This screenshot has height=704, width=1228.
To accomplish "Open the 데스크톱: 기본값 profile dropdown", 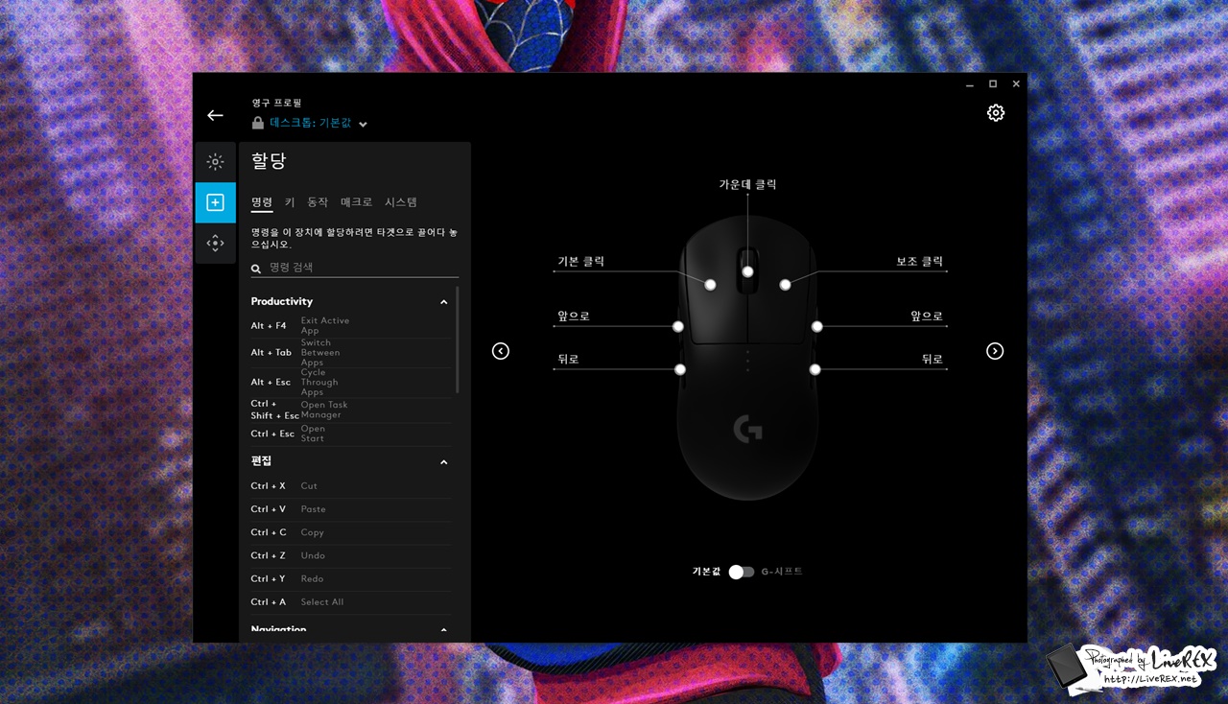I will (x=319, y=123).
